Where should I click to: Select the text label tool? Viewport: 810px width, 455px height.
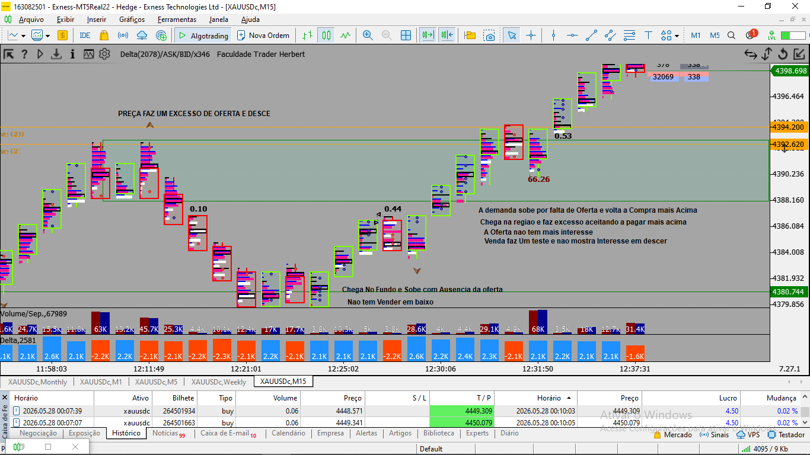pyautogui.click(x=649, y=36)
